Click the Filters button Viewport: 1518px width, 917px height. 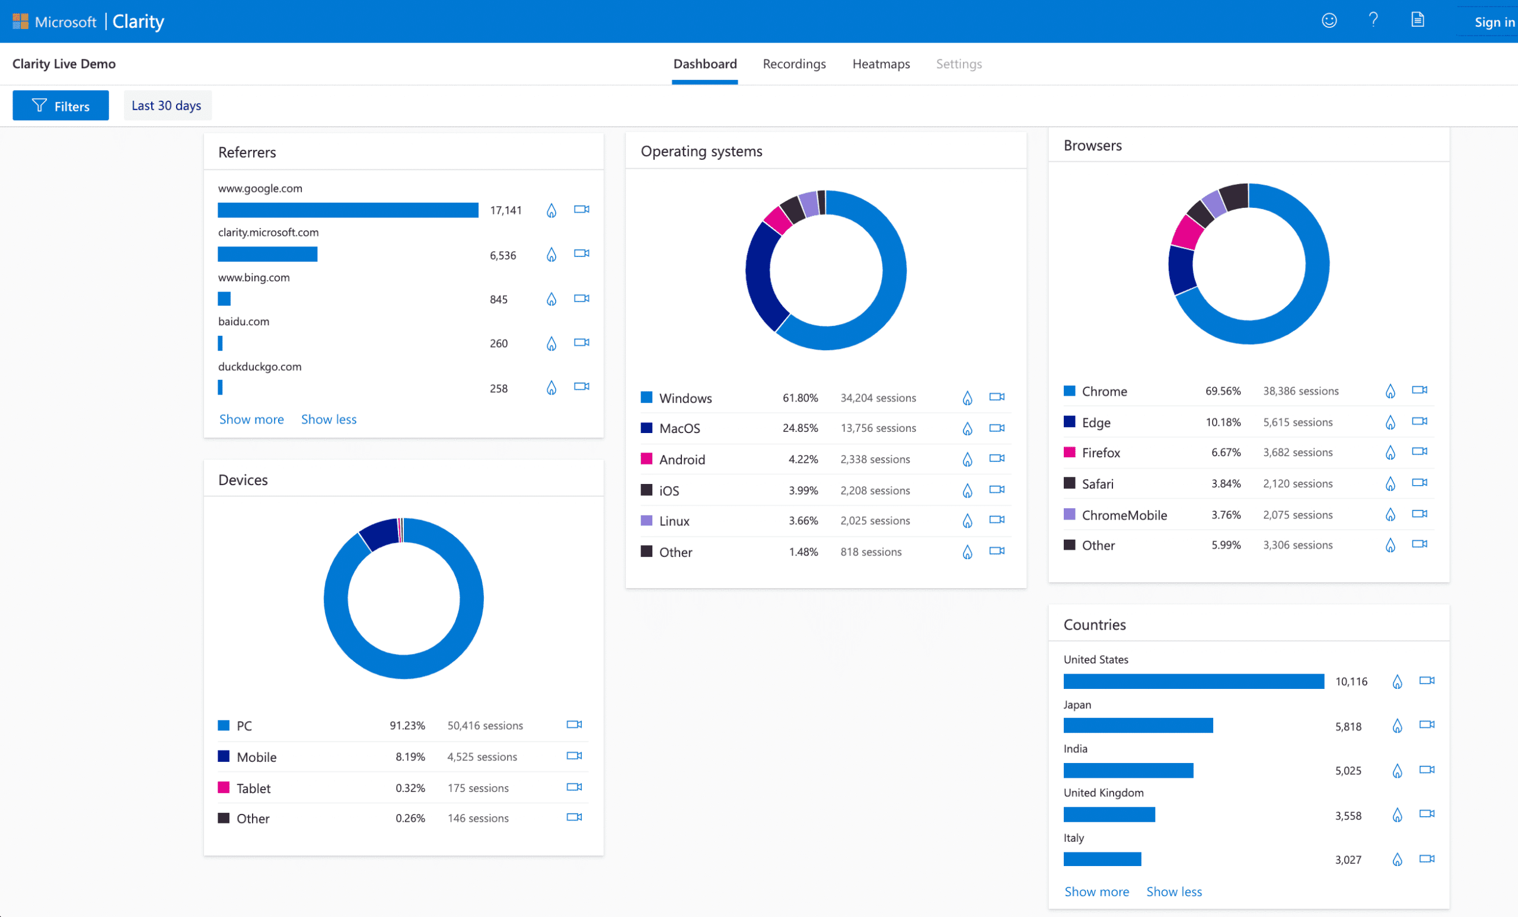pyautogui.click(x=60, y=106)
